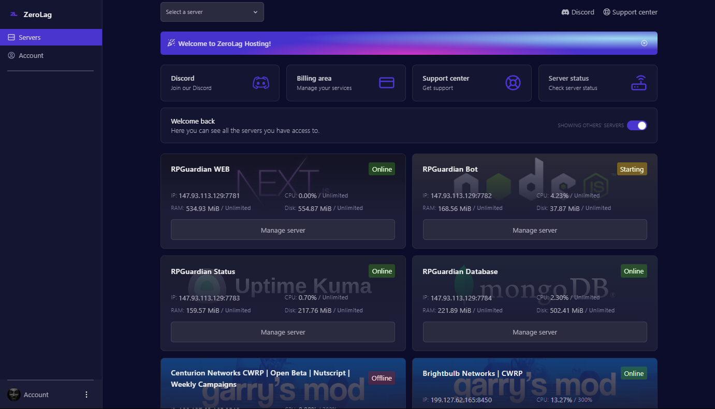Click RAM value 534.93 MiB
This screenshot has width=715, height=409.
[x=202, y=208]
